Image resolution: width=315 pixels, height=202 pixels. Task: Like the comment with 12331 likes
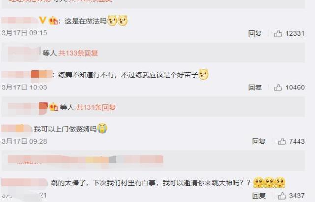[x=278, y=33]
